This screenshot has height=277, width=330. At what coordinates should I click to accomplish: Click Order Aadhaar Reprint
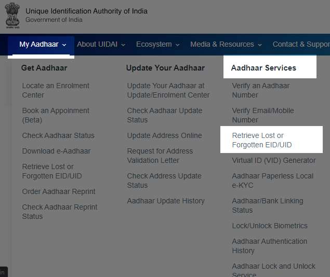coord(59,191)
